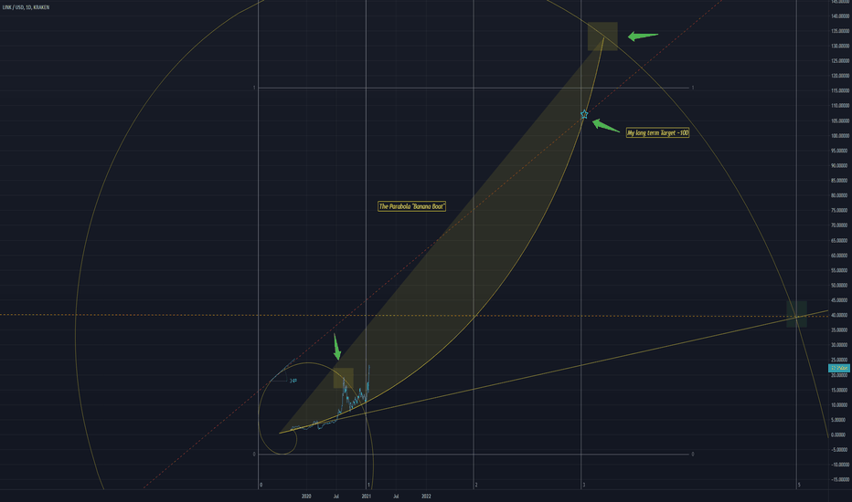Select the 'My long term Target ~100' note
The image size is (852, 502).
coord(657,132)
